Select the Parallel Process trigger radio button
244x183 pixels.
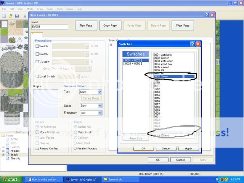click(75, 148)
